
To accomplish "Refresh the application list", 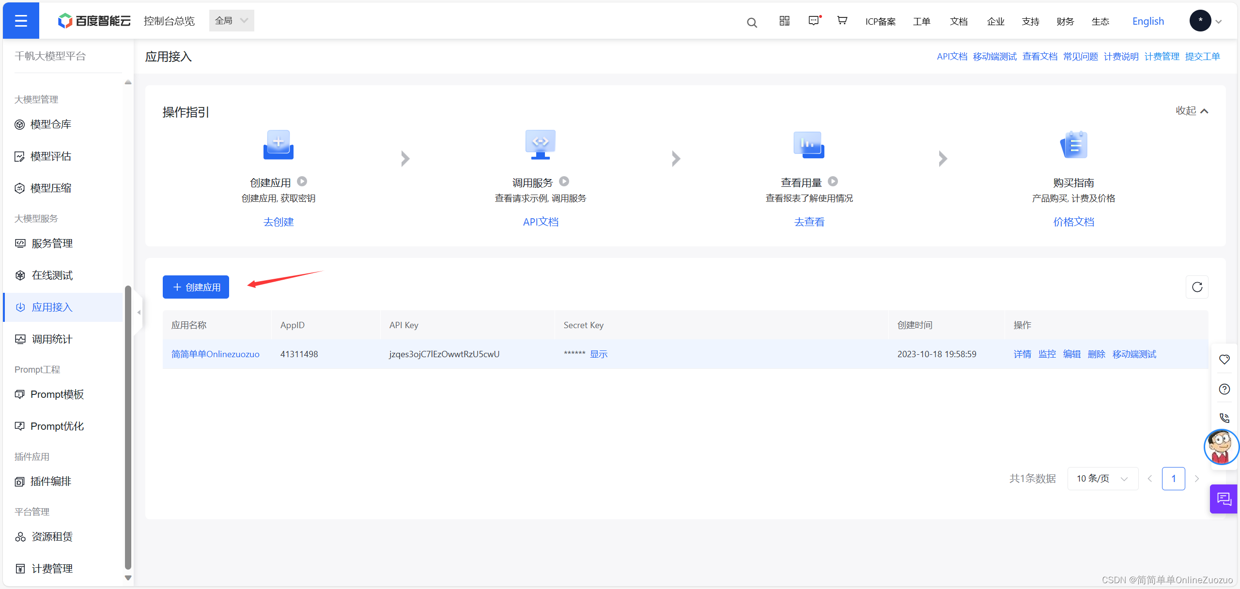I will (1197, 287).
